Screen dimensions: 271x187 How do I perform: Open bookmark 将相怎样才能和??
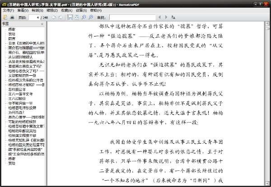point(26,85)
